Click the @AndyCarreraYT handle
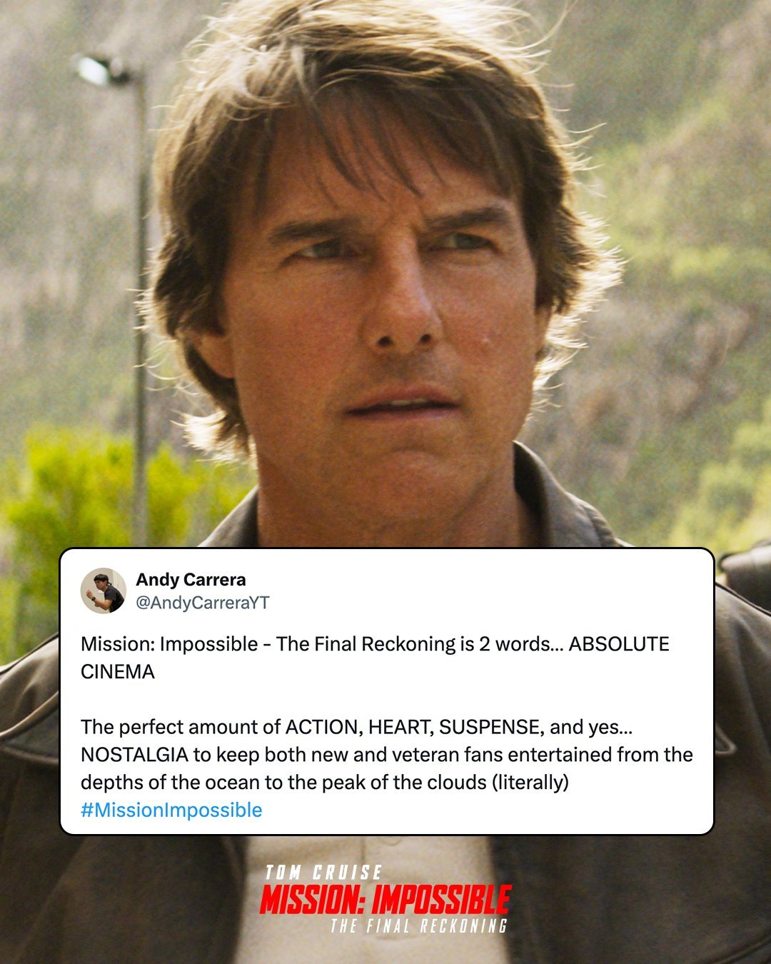771x964 pixels. click(203, 603)
